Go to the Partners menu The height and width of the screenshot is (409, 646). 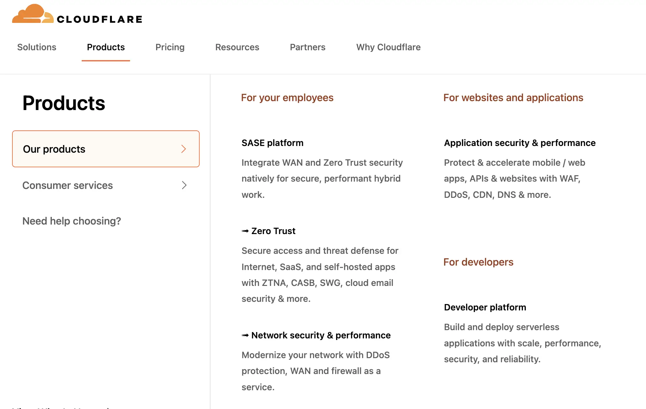point(307,47)
